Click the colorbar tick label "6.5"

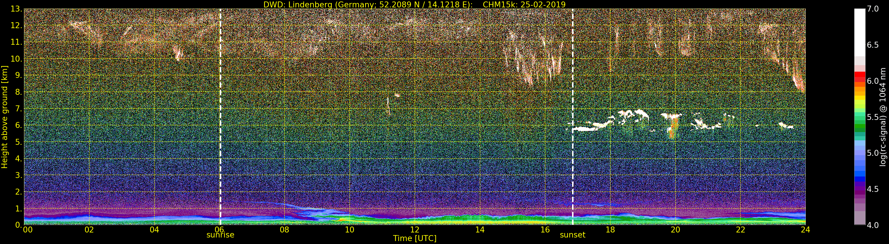[873, 45]
